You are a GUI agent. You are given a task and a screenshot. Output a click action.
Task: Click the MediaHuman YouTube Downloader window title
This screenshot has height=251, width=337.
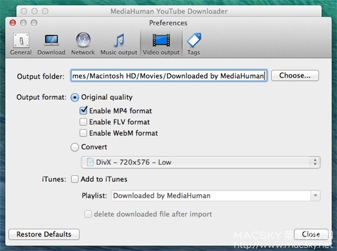(169, 11)
